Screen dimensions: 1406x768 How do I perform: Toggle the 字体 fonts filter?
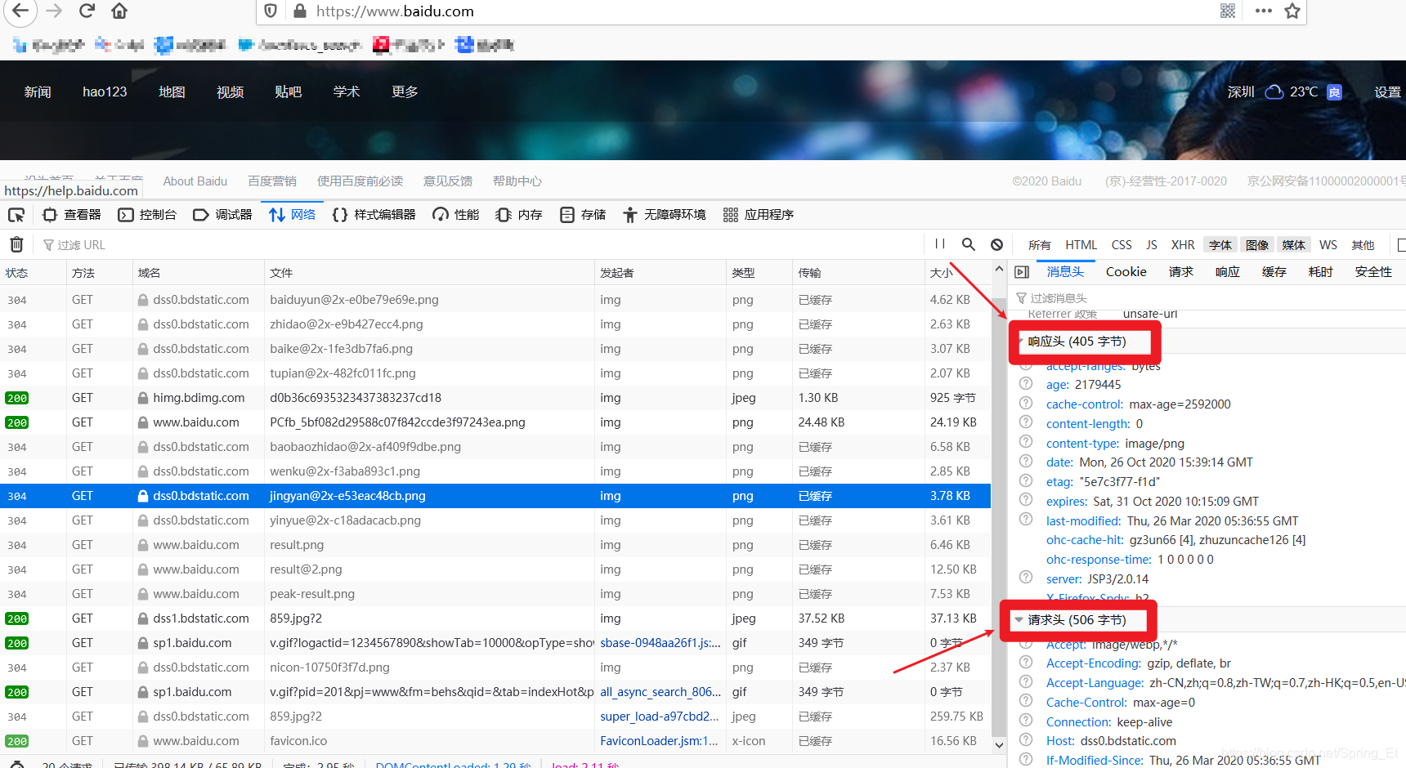click(x=1220, y=245)
